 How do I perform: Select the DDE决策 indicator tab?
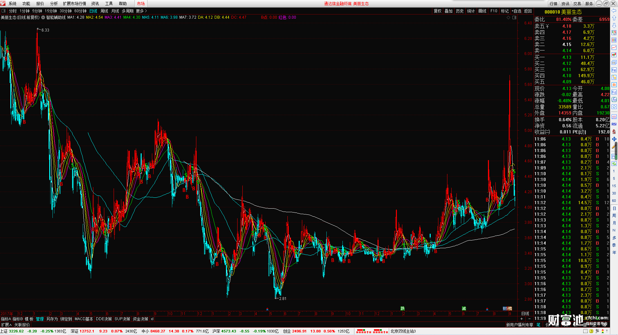point(104,319)
